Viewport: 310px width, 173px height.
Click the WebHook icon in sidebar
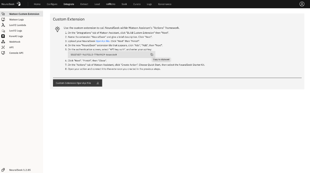click(3, 42)
